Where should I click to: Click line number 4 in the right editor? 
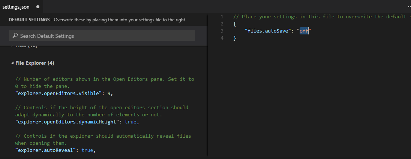tap(222, 38)
